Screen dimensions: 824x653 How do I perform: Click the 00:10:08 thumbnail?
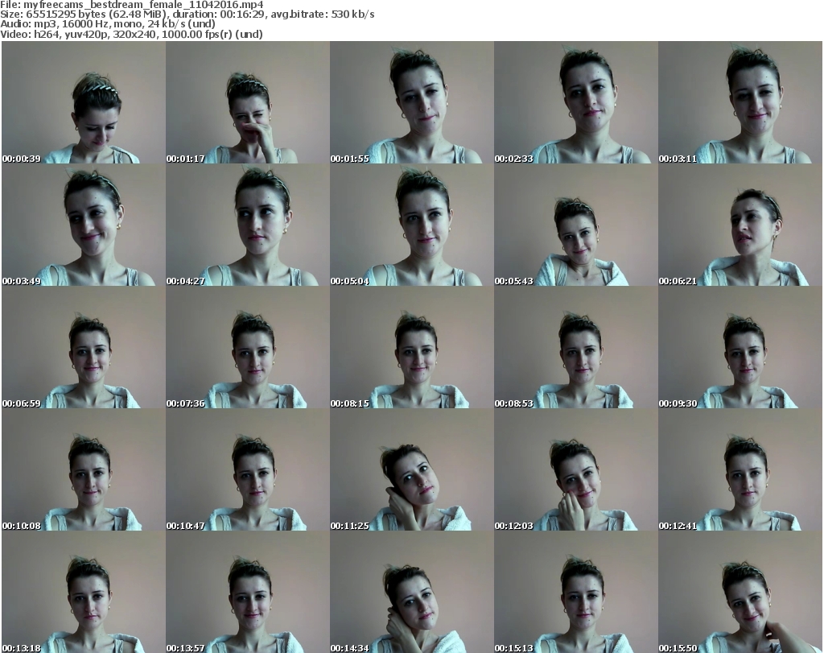(84, 469)
